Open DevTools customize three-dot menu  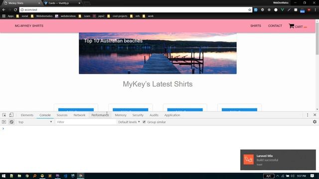coord(308,115)
